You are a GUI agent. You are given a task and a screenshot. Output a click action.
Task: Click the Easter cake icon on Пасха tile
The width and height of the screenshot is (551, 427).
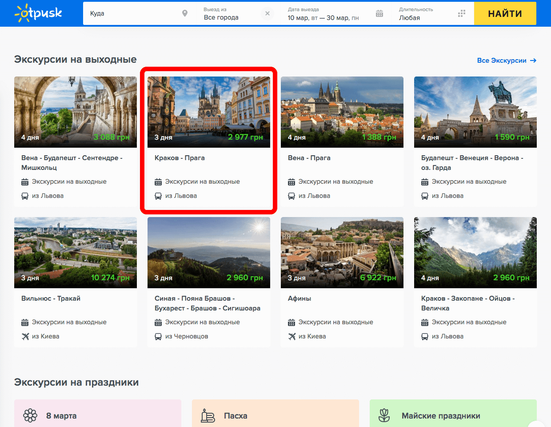(208, 416)
